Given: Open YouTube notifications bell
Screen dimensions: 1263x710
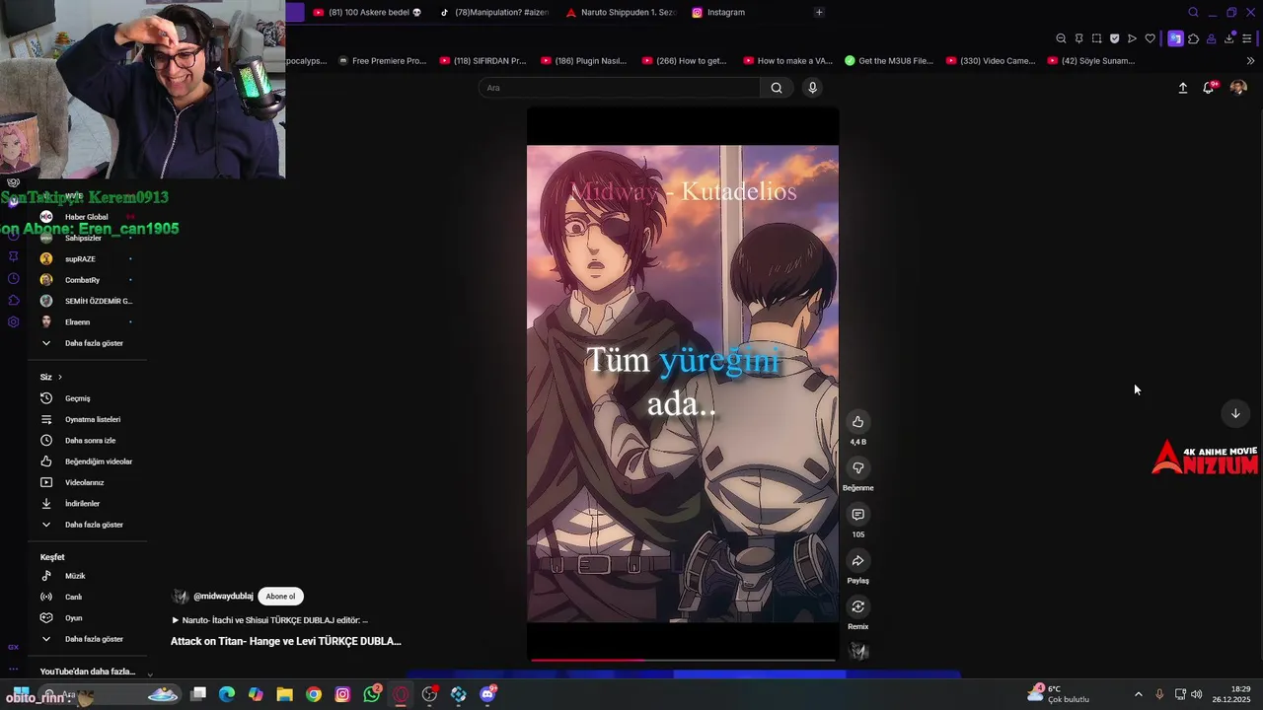Looking at the screenshot, I should tap(1208, 88).
